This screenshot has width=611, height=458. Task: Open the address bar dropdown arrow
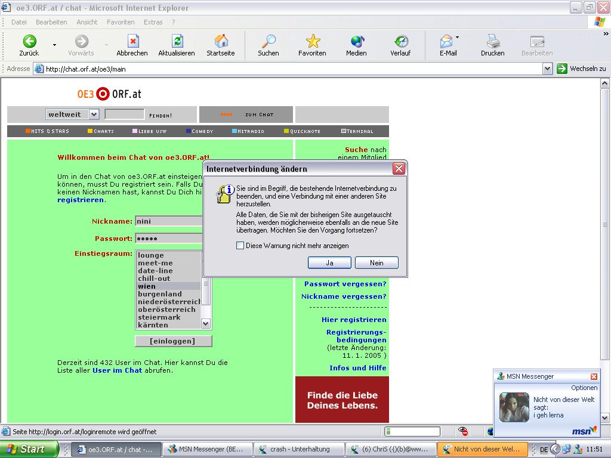pos(548,69)
